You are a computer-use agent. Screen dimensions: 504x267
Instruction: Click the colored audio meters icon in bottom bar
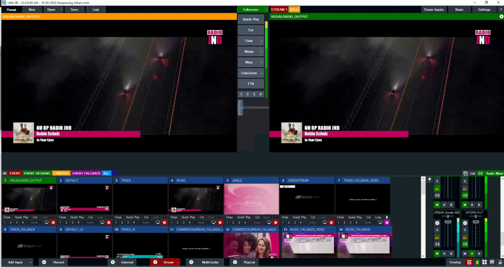click(x=477, y=263)
